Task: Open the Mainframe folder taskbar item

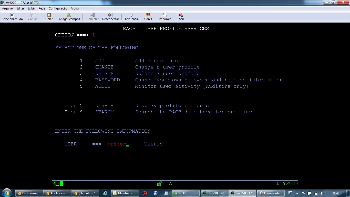Action: point(125,193)
